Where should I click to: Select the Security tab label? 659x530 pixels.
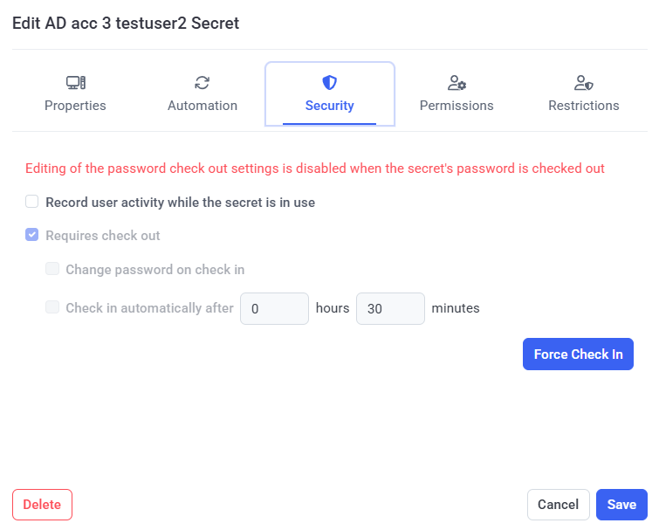[330, 106]
